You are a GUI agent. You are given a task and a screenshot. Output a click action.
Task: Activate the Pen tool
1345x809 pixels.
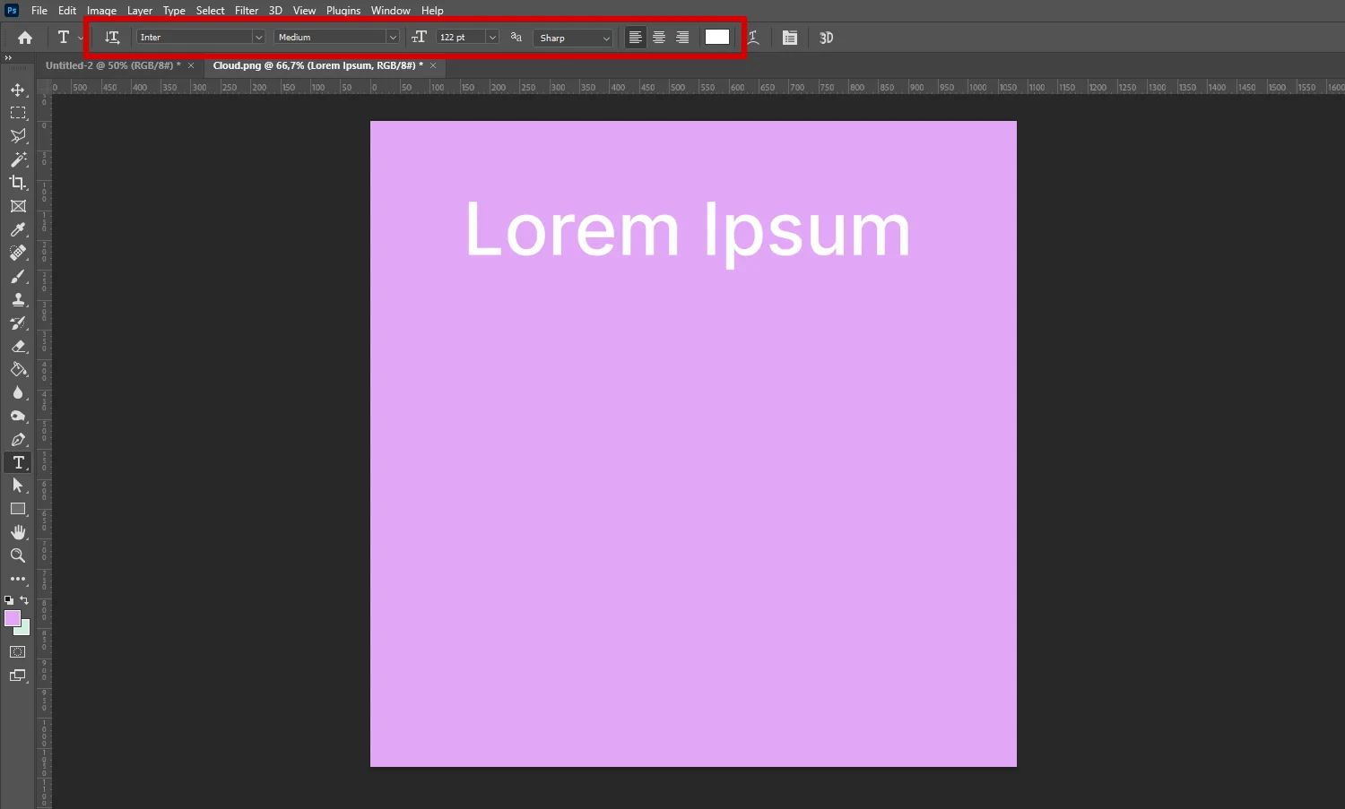click(x=18, y=440)
